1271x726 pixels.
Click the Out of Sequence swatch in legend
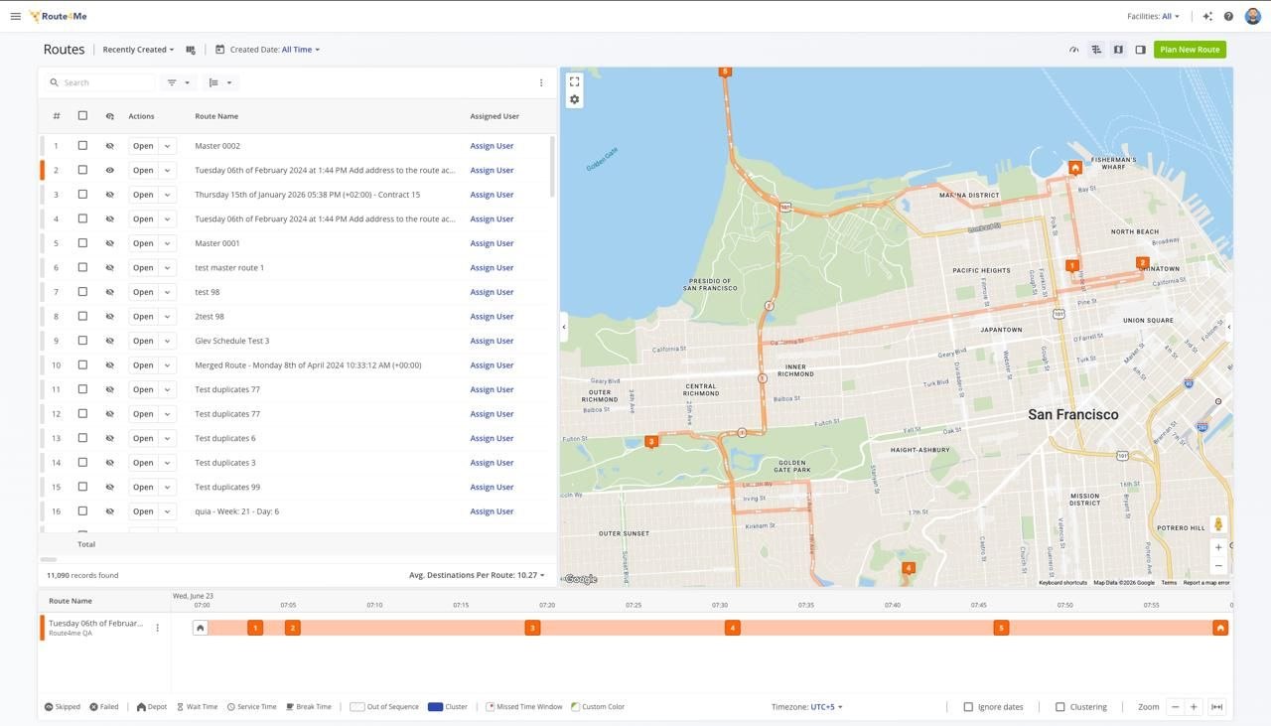[357, 707]
